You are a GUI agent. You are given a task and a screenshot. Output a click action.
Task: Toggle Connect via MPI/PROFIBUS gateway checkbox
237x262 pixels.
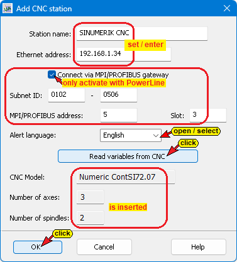pyautogui.click(x=52, y=75)
